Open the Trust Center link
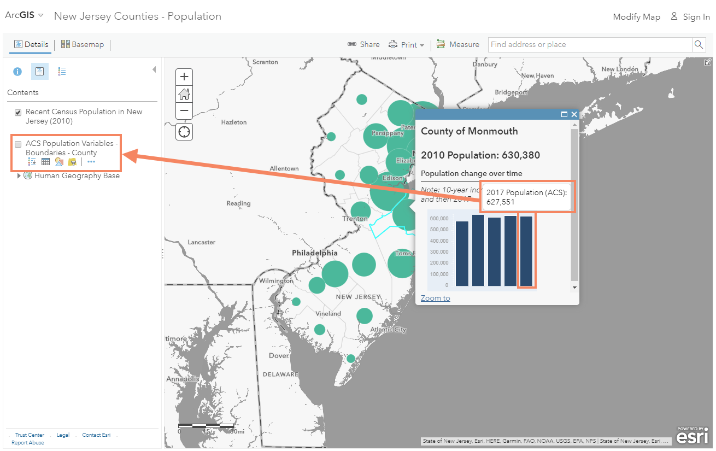 coord(30,435)
